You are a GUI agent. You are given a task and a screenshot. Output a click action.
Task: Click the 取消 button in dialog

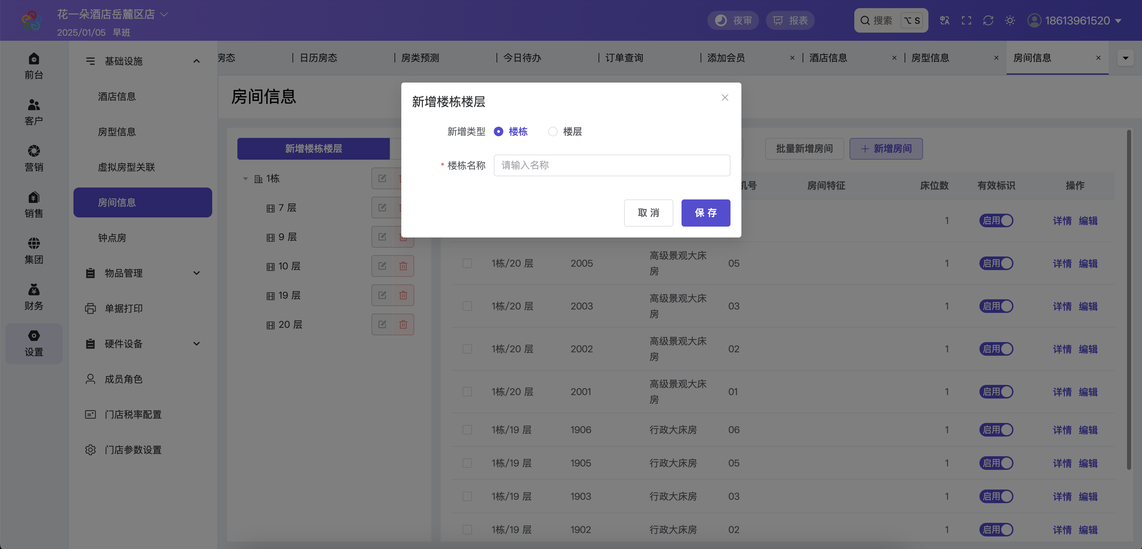(648, 213)
